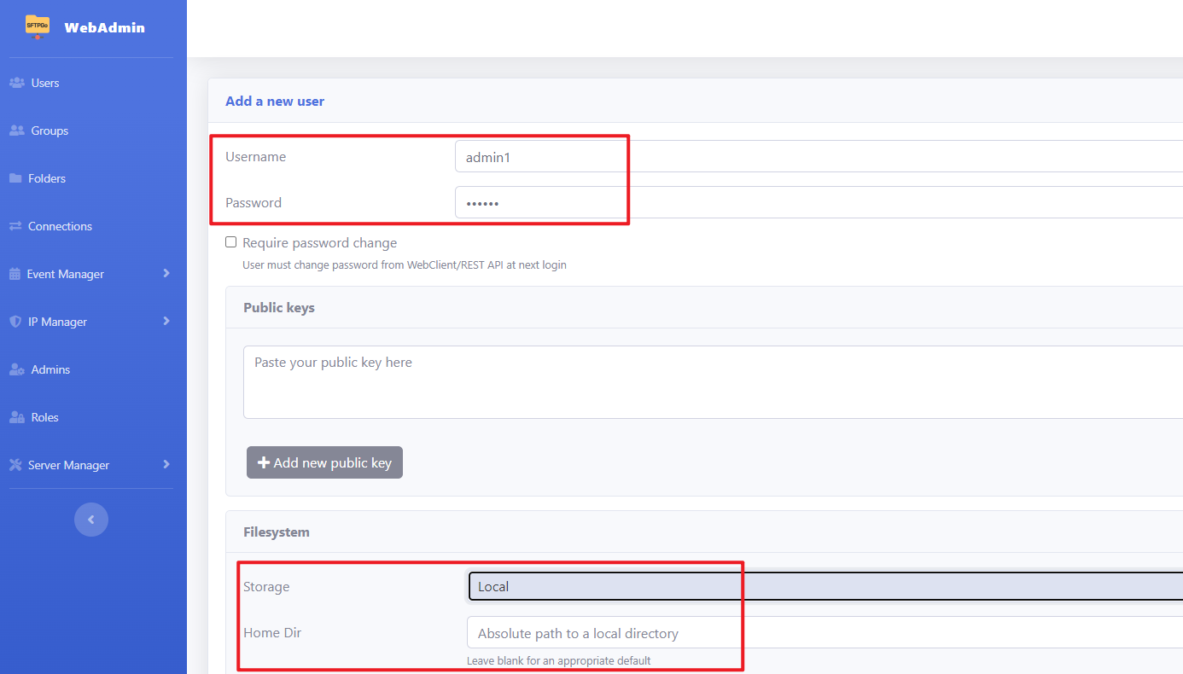Screen dimensions: 1183x674
Task: Click User must change password hint text
Action: coord(405,264)
